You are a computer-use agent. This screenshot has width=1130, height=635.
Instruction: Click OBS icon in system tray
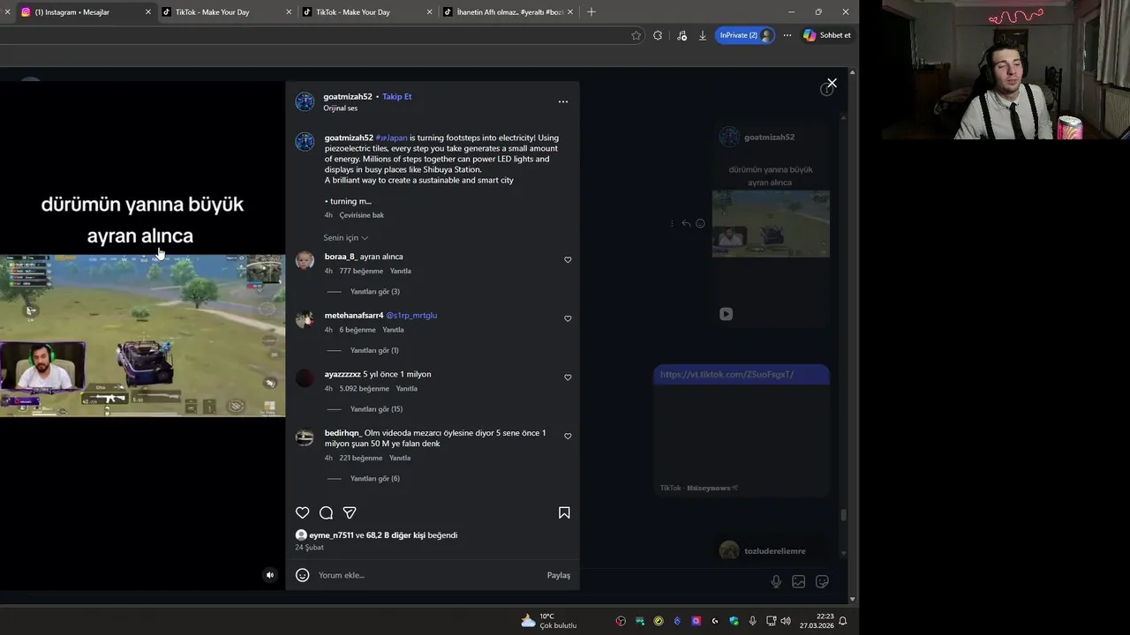[621, 621]
